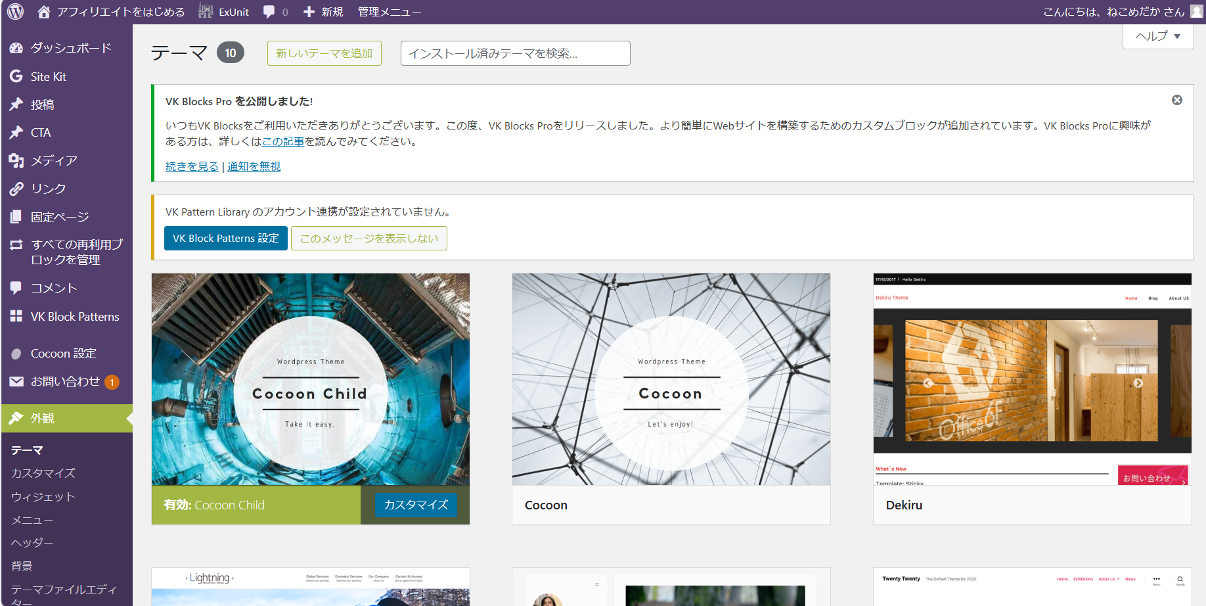The image size is (1206, 606).
Task: Follow the 続きを見る link
Action: tap(192, 166)
